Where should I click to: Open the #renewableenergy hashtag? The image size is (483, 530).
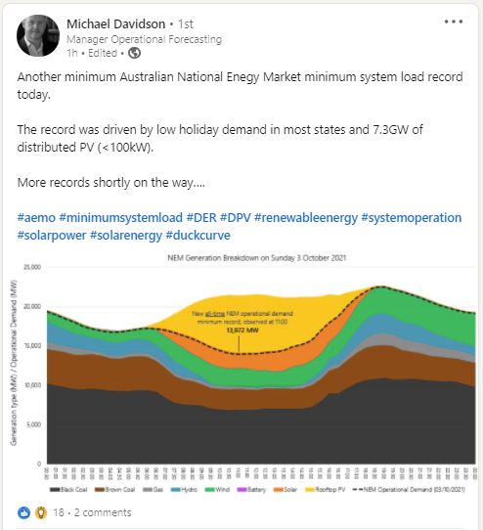pos(306,217)
